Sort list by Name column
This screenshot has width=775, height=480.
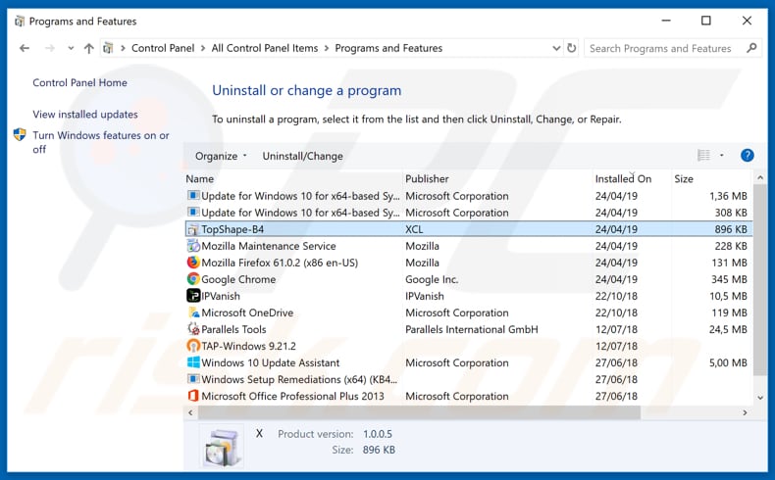pos(200,179)
